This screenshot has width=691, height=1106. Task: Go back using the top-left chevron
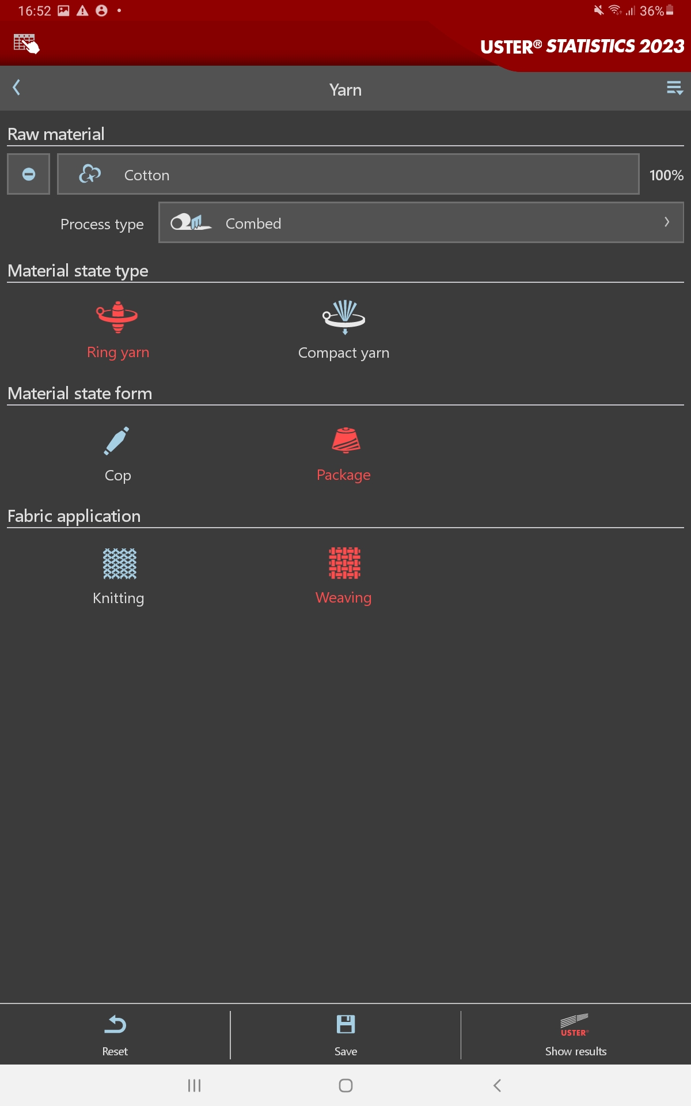(16, 88)
